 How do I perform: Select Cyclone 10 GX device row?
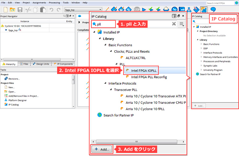(23, 26)
